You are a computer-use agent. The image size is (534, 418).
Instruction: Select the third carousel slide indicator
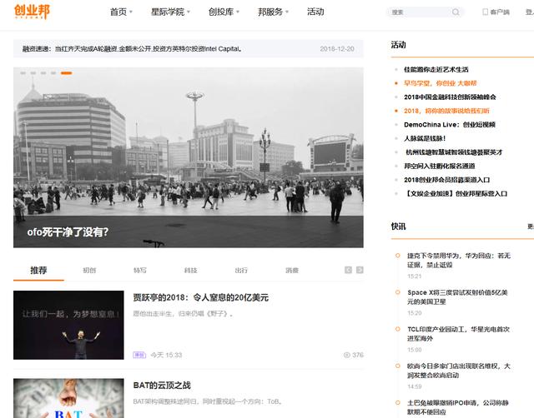(43, 73)
